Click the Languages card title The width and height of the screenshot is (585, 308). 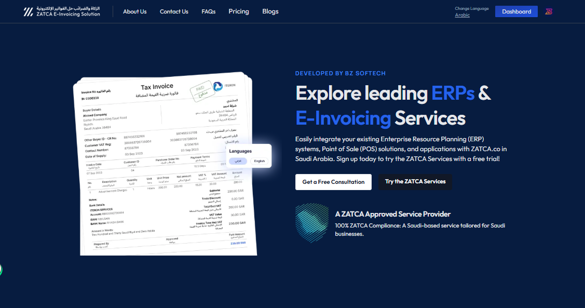tap(240, 151)
